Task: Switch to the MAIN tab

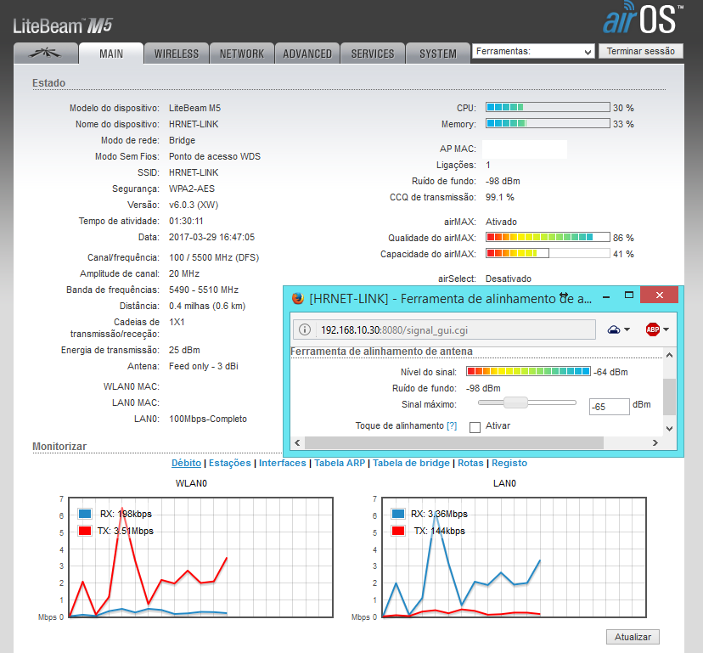Action: click(110, 53)
